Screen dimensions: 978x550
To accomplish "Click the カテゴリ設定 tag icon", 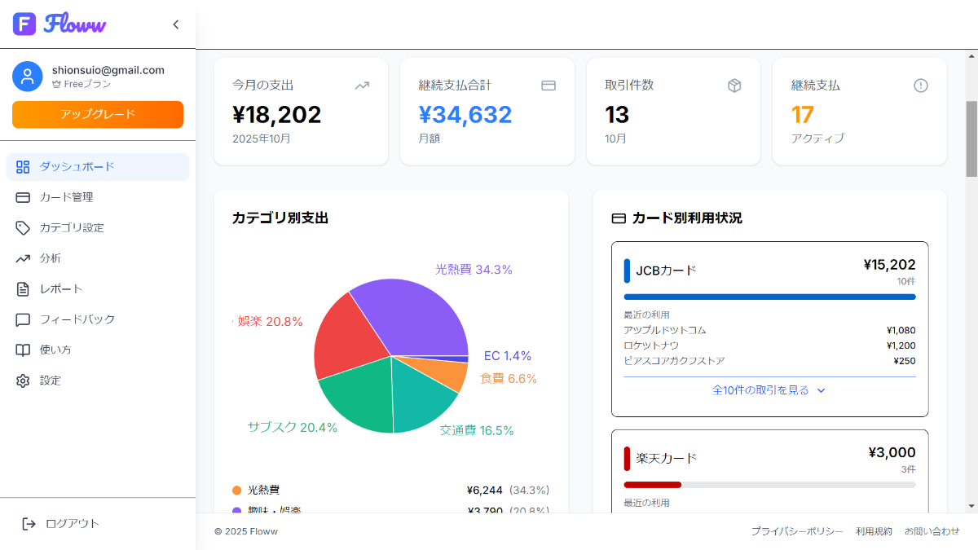I will click(x=23, y=228).
